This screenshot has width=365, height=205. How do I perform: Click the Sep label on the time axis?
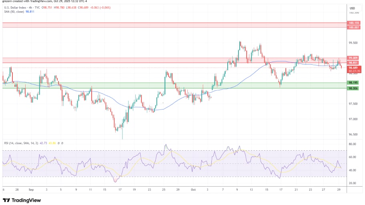pyautogui.click(x=31, y=191)
